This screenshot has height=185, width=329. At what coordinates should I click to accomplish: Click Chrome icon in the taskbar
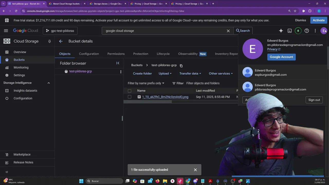188,181
